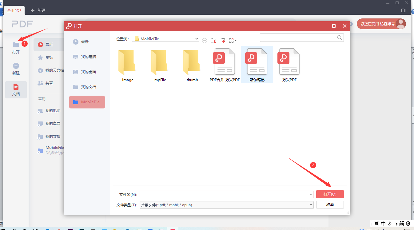Select the 万兴PDF file icon
The image size is (414, 230).
[x=289, y=62]
